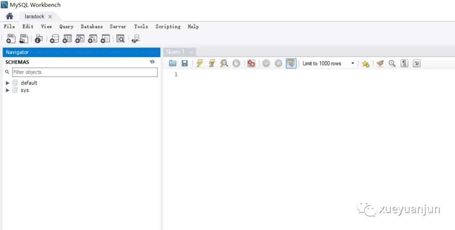Open the Edit menu
455x230 pixels.
[28, 26]
